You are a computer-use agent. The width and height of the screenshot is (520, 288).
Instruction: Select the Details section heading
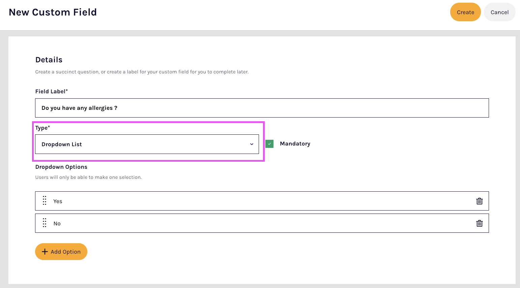pos(49,60)
